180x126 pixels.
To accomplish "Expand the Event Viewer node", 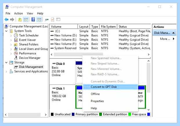I will (x=11, y=40).
